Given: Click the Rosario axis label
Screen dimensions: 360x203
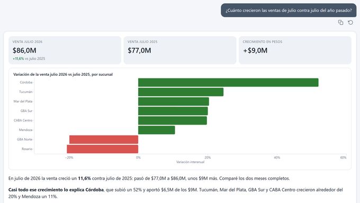Looking at the screenshot, I should [x=27, y=149].
